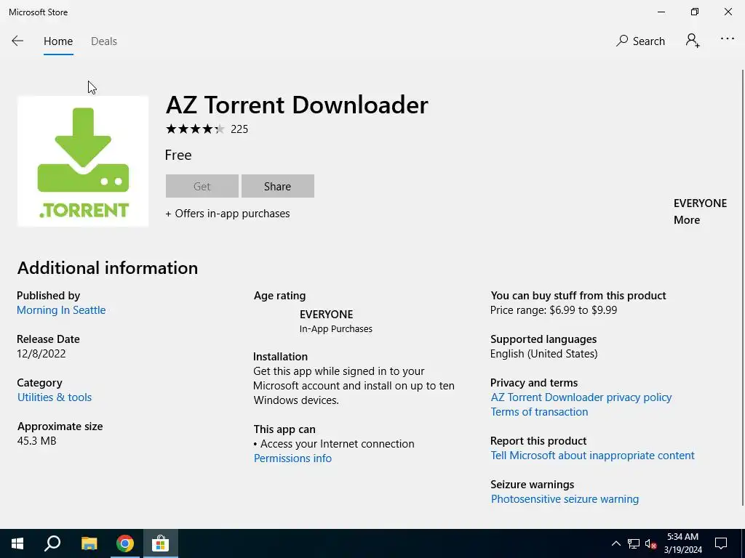Click the Share button
745x558 pixels.
[277, 186]
